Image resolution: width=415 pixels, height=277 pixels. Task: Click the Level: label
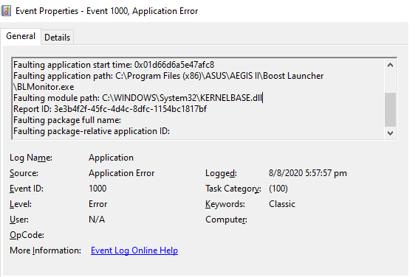[21, 204]
